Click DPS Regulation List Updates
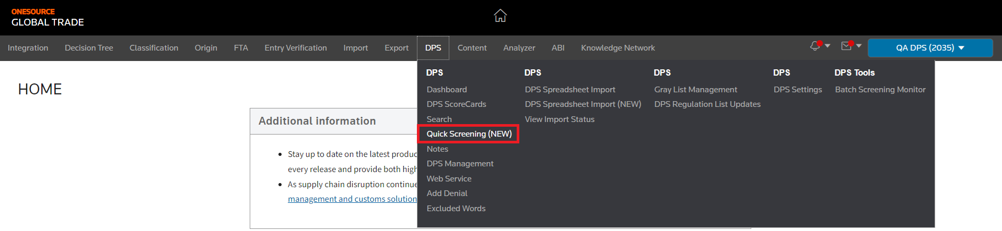 point(707,104)
